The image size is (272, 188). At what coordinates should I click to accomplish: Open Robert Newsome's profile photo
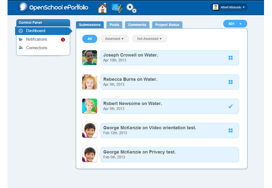89,106
